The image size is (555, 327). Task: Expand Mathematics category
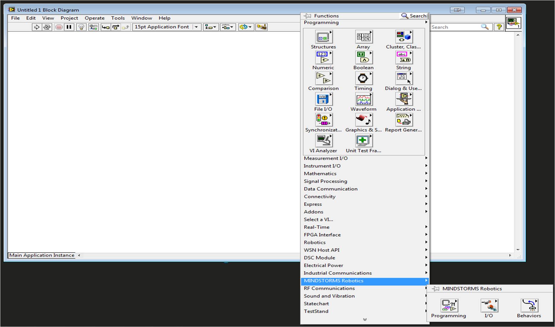pos(365,174)
